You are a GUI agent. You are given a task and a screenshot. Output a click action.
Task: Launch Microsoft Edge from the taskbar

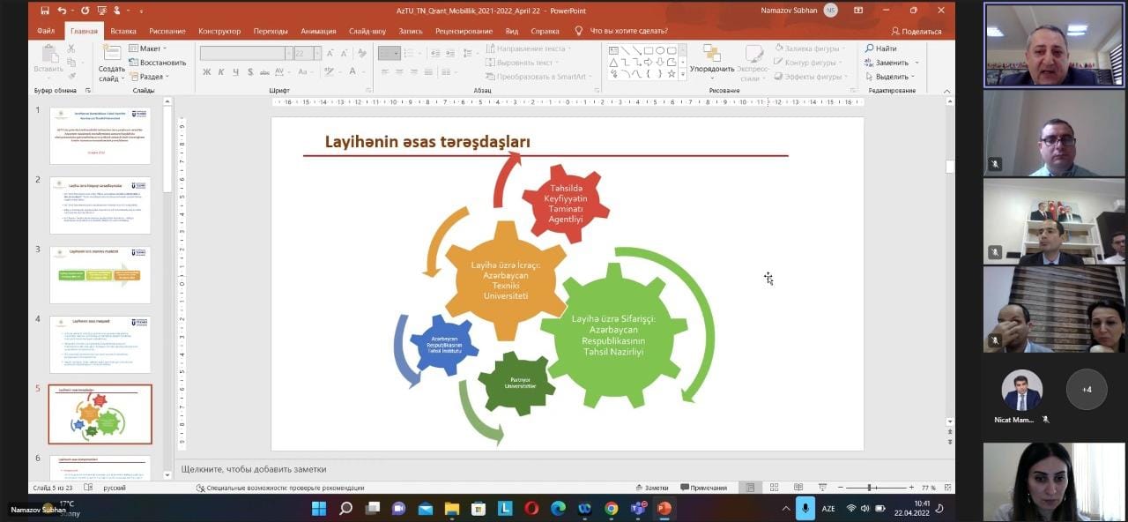pyautogui.click(x=558, y=508)
